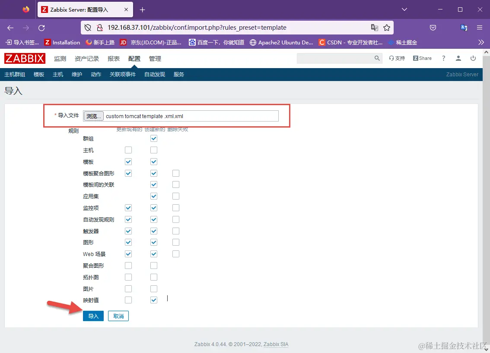Click the user profile icon
This screenshot has width=490, height=353.
[458, 58]
